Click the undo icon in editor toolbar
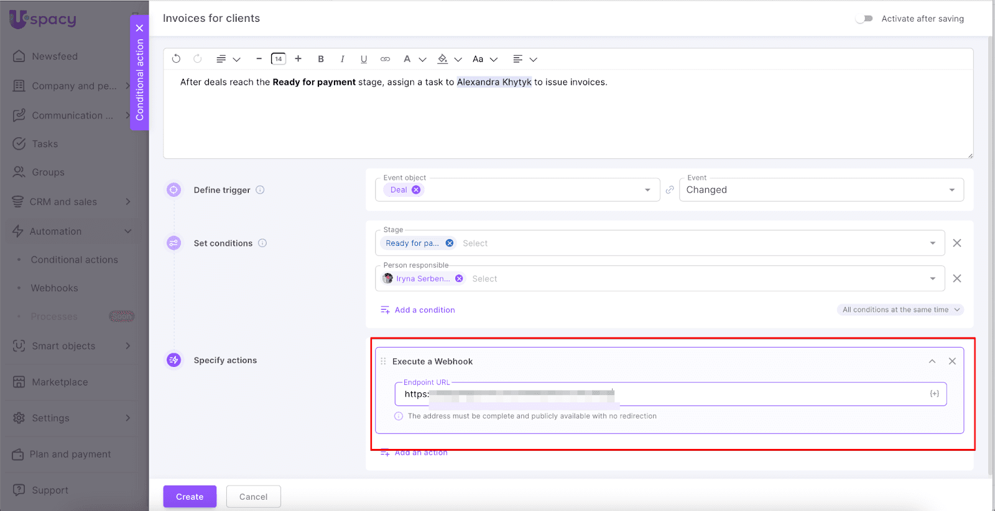The image size is (995, 511). tap(176, 59)
